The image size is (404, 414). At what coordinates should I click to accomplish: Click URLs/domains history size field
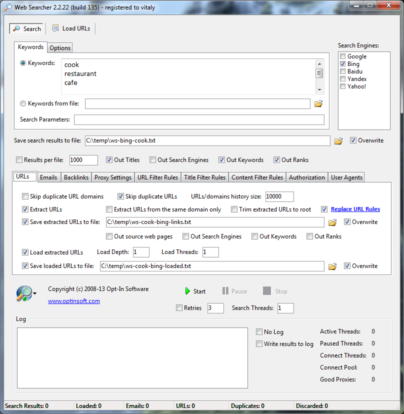pyautogui.click(x=279, y=196)
